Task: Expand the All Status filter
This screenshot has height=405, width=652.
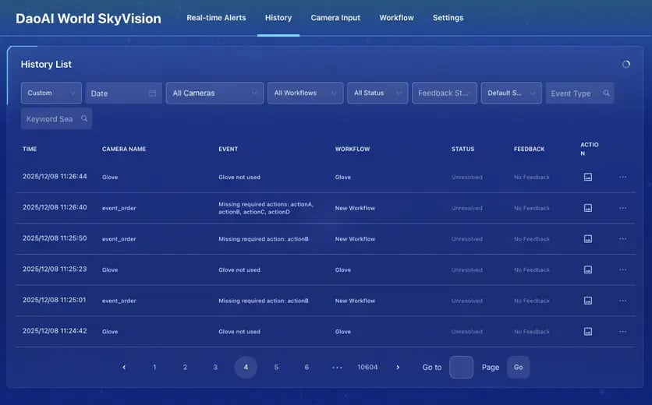Action: 377,93
